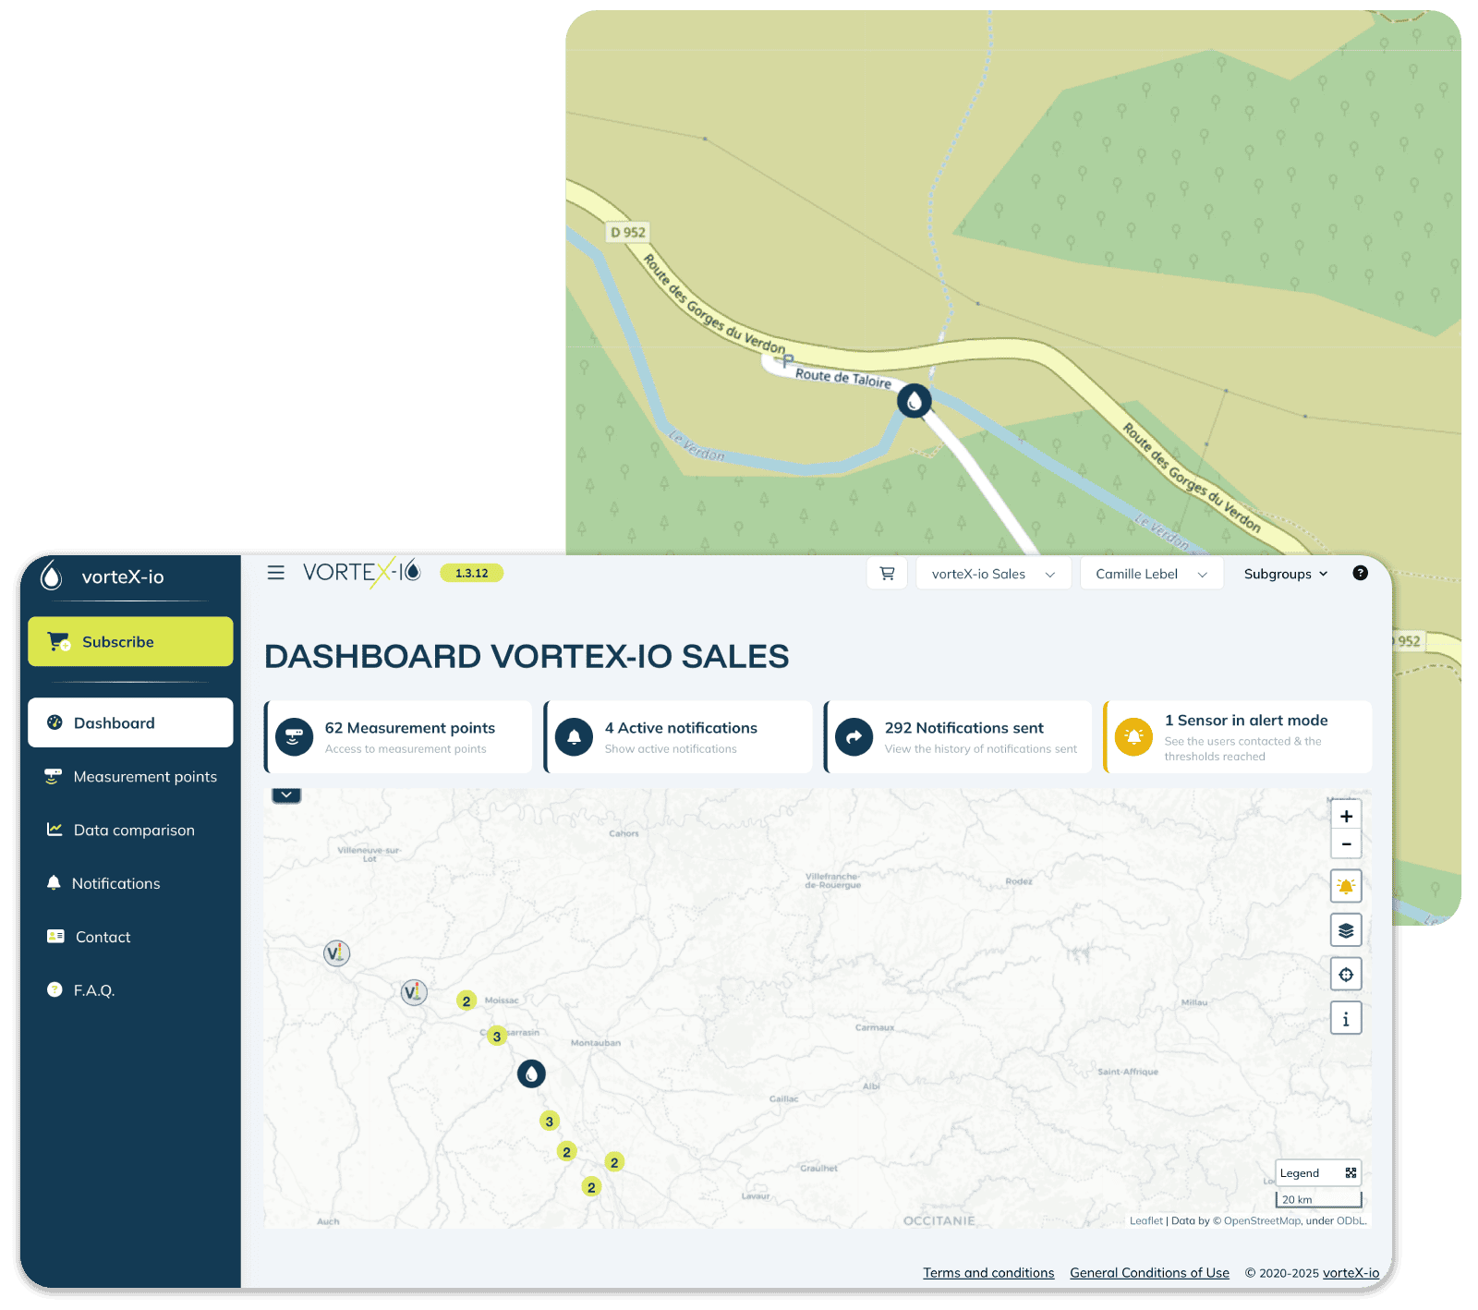This screenshot has width=1478, height=1310.
Task: Open the map layers control
Action: coord(1346,930)
